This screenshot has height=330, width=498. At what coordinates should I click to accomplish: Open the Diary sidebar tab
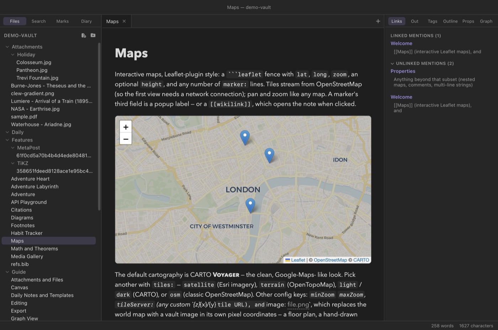click(86, 21)
